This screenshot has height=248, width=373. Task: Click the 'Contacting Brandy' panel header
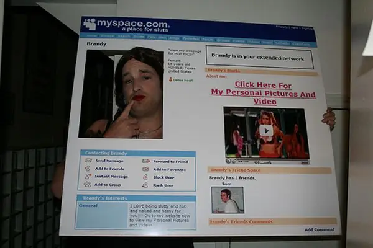[x=138, y=153]
